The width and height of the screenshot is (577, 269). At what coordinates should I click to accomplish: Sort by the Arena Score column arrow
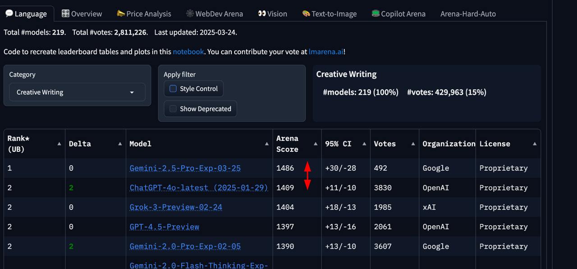point(316,144)
